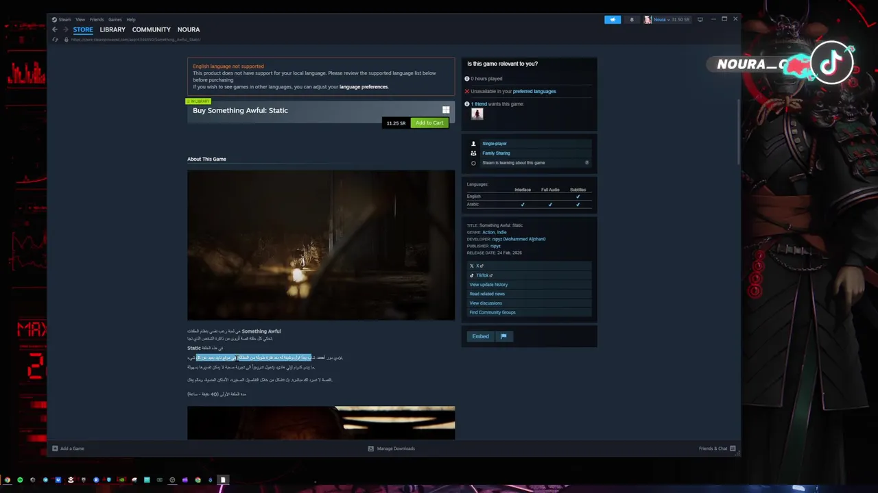Click Add to Cart button
This screenshot has width=878, height=493.
click(x=429, y=123)
